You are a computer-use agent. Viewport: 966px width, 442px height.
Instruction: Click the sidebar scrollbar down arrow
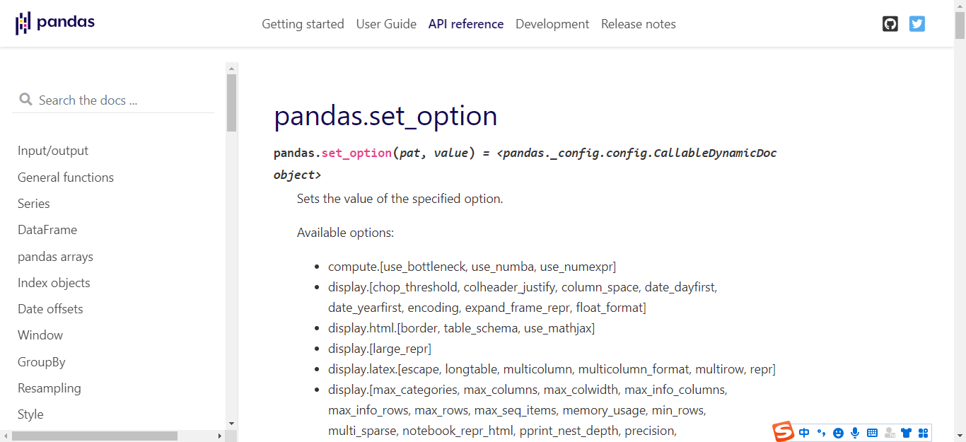coord(231,424)
